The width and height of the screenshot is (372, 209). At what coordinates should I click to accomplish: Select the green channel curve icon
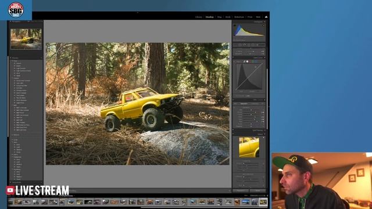click(x=253, y=62)
